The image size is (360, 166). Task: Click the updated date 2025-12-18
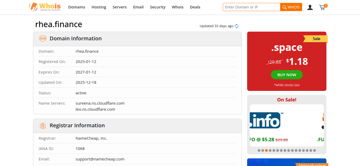tap(86, 82)
